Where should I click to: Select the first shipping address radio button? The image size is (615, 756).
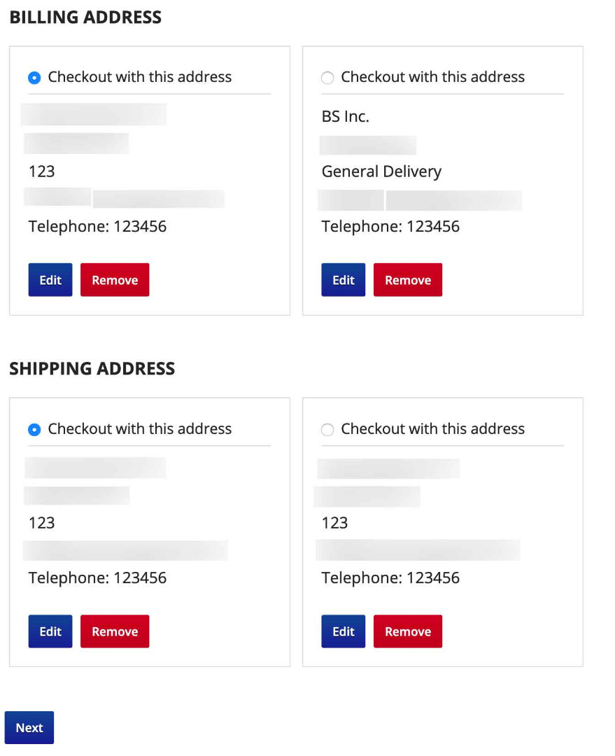click(34, 430)
